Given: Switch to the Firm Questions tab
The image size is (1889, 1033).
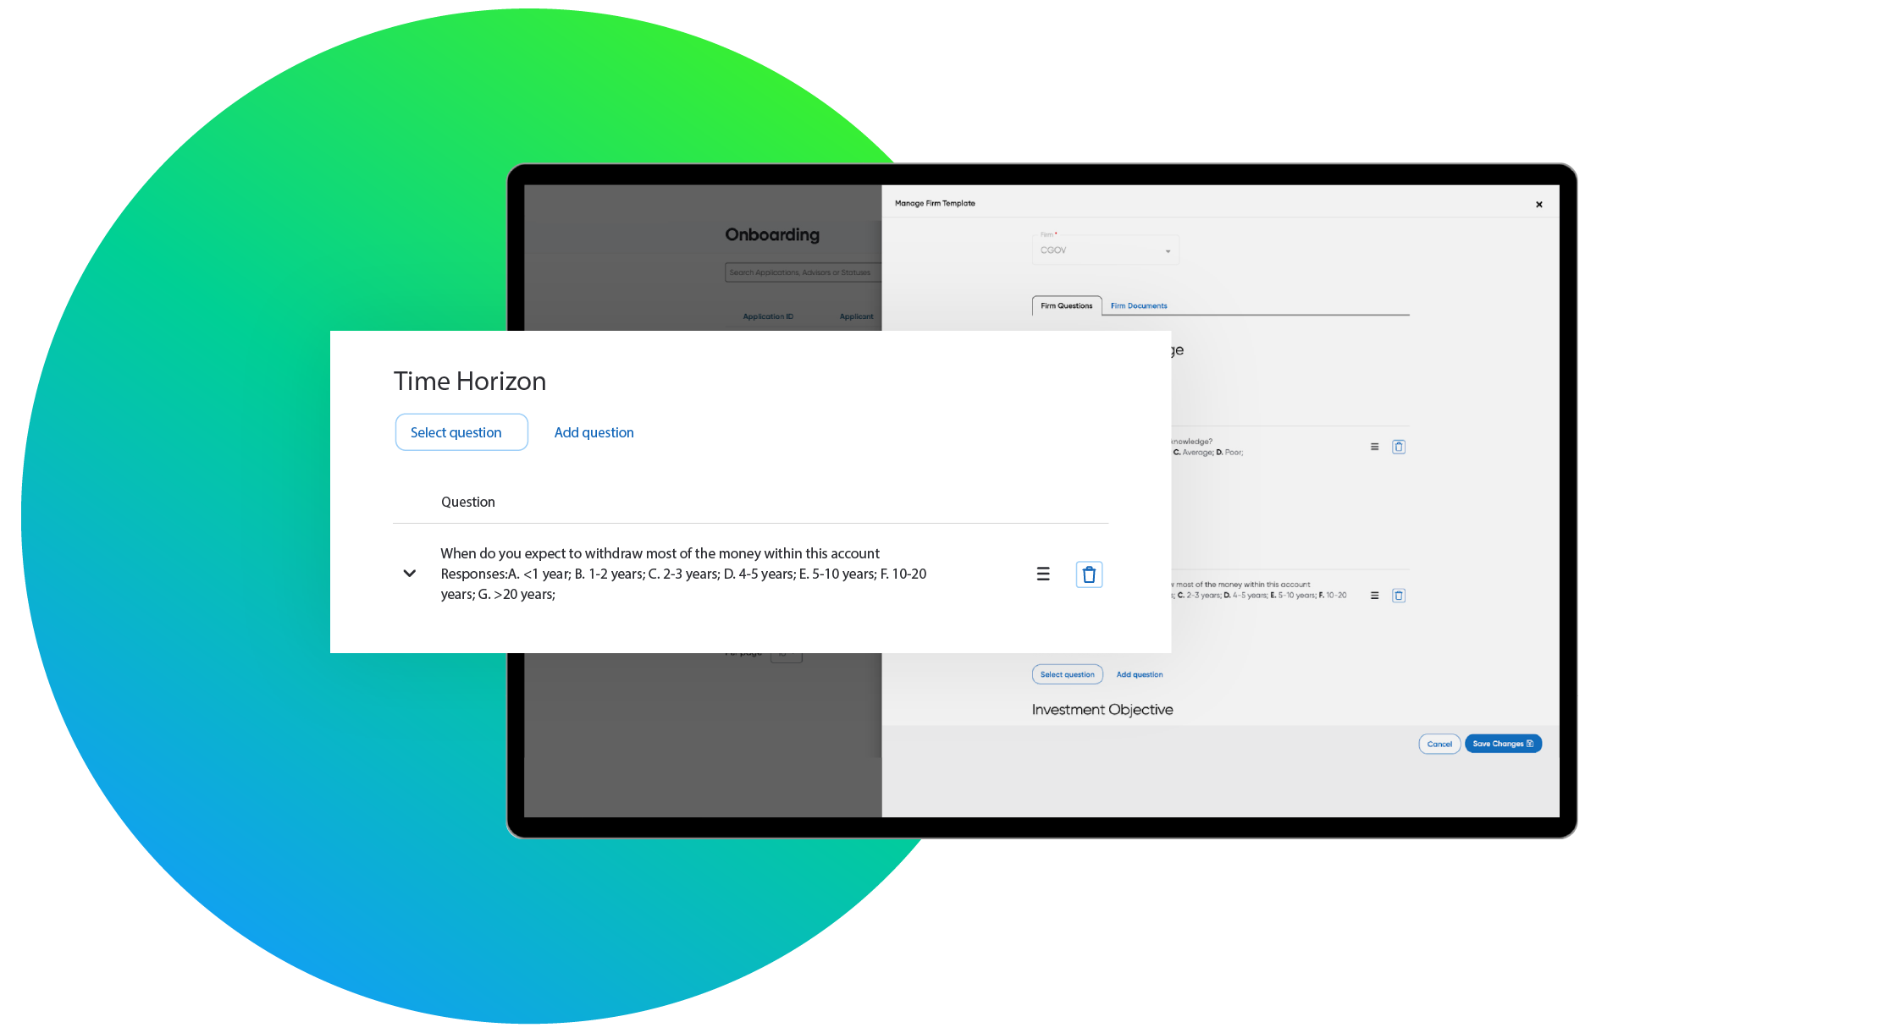Looking at the screenshot, I should pos(1067,305).
